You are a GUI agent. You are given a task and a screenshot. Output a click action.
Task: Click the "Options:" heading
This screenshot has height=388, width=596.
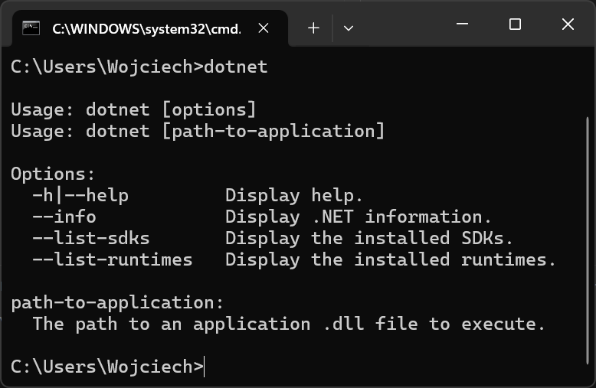[x=53, y=174]
